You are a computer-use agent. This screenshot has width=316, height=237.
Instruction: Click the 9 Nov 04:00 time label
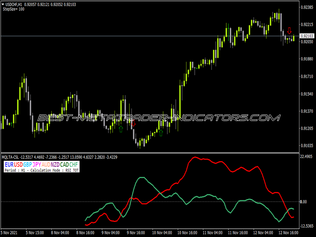[111, 233]
